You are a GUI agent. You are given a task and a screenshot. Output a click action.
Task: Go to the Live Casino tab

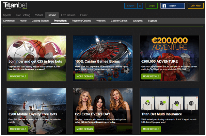[68, 15]
